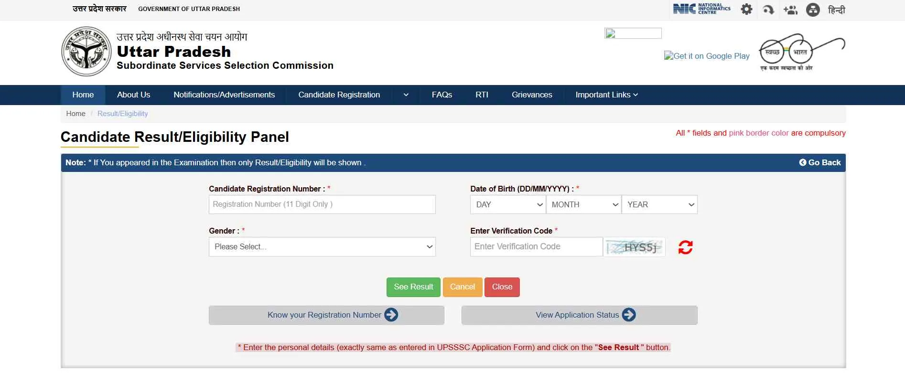The image size is (905, 384).
Task: Refresh the verification code captcha
Action: [685, 247]
